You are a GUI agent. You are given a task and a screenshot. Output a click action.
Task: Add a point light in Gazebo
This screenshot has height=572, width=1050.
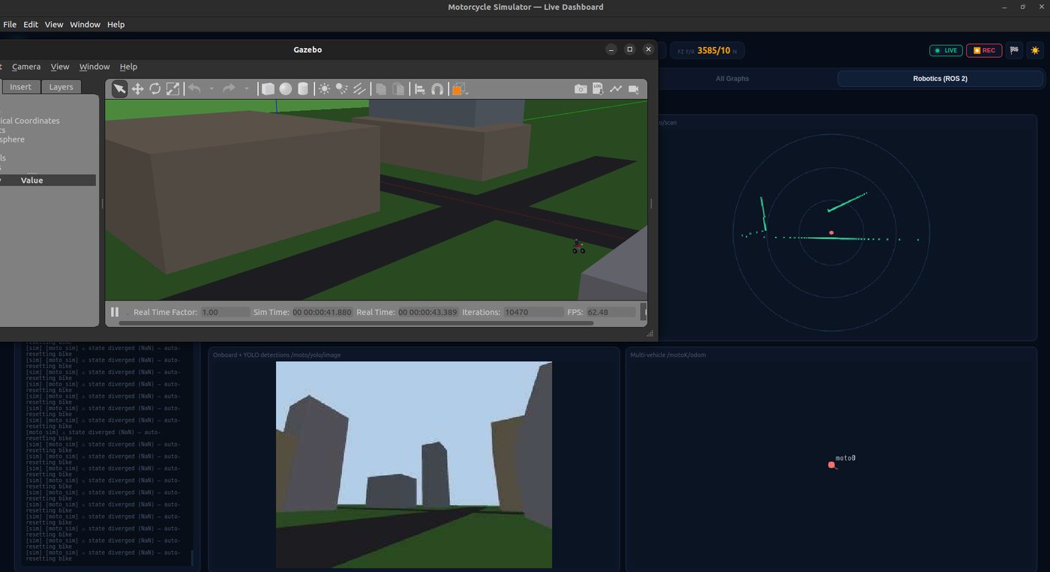[324, 89]
